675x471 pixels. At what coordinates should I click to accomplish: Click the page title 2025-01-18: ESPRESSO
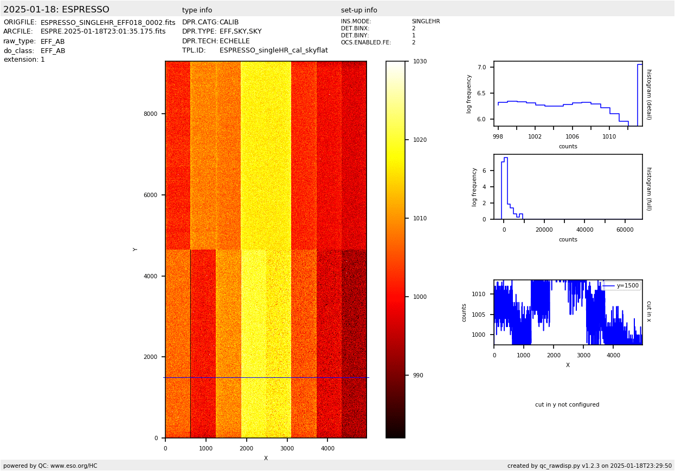56,10
